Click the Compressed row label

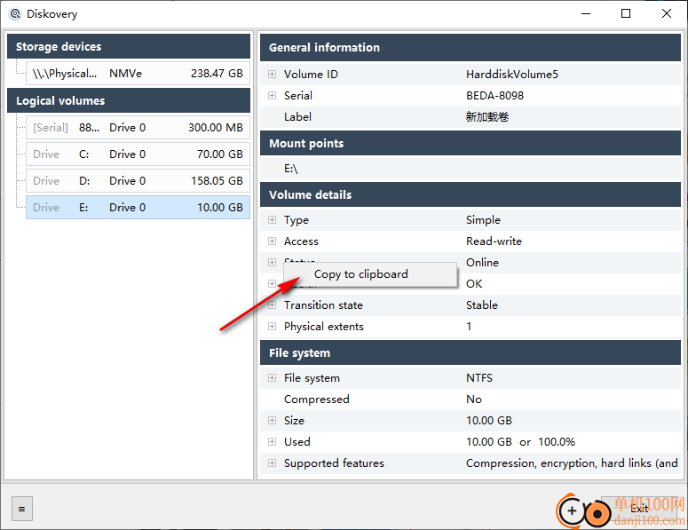(317, 399)
